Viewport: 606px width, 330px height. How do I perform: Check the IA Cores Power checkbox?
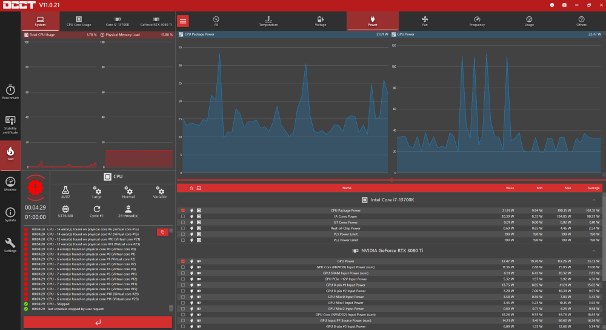point(183,216)
